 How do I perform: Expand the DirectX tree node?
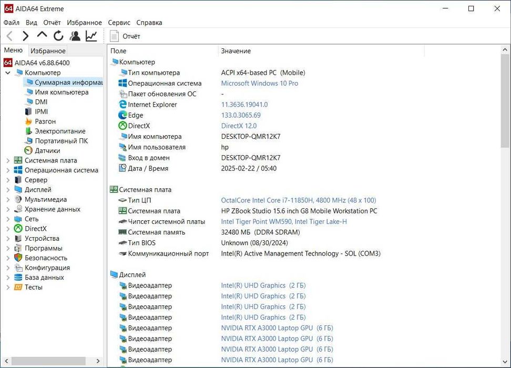[8, 229]
